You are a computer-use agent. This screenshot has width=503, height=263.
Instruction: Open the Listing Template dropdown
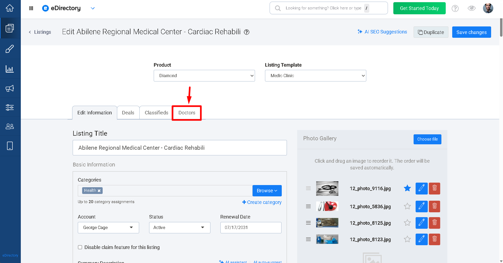(x=316, y=76)
